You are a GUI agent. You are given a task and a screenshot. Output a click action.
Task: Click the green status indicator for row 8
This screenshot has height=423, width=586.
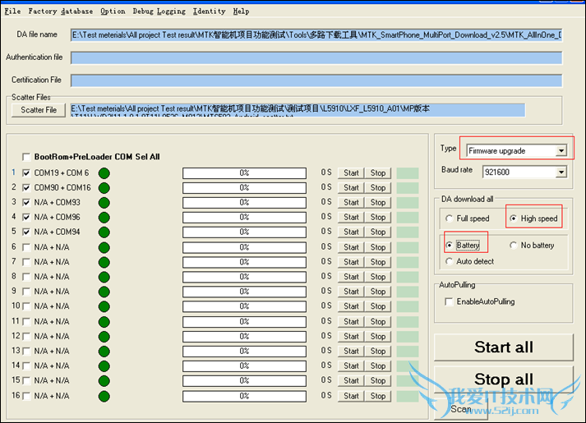(104, 277)
